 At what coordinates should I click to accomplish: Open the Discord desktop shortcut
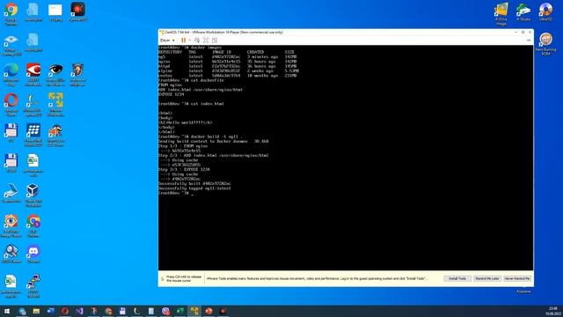[33, 254]
